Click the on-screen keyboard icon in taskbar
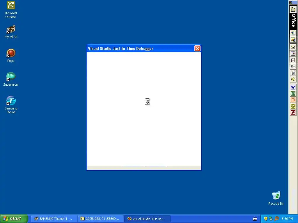 coord(255,219)
